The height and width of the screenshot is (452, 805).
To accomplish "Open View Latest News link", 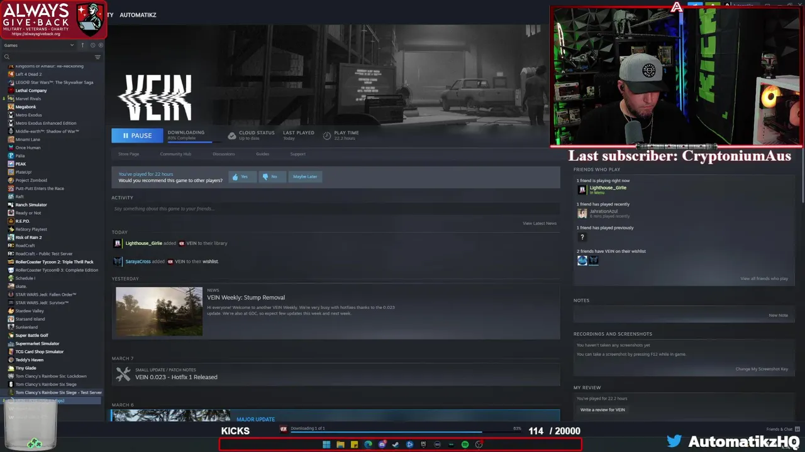I will coord(540,223).
